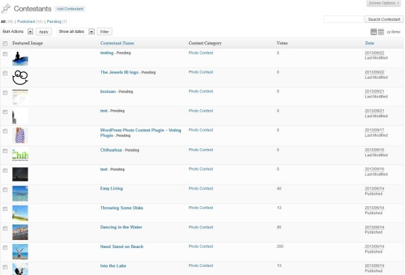Check Dancing in the Water row
The height and width of the screenshot is (275, 405).
[5, 228]
